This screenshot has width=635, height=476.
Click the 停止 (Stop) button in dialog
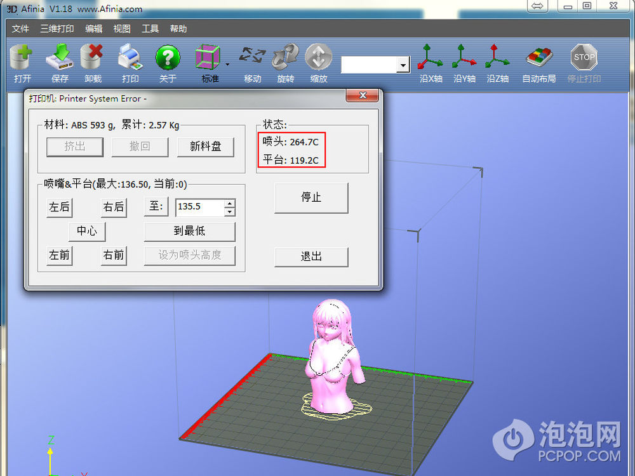[x=311, y=198]
